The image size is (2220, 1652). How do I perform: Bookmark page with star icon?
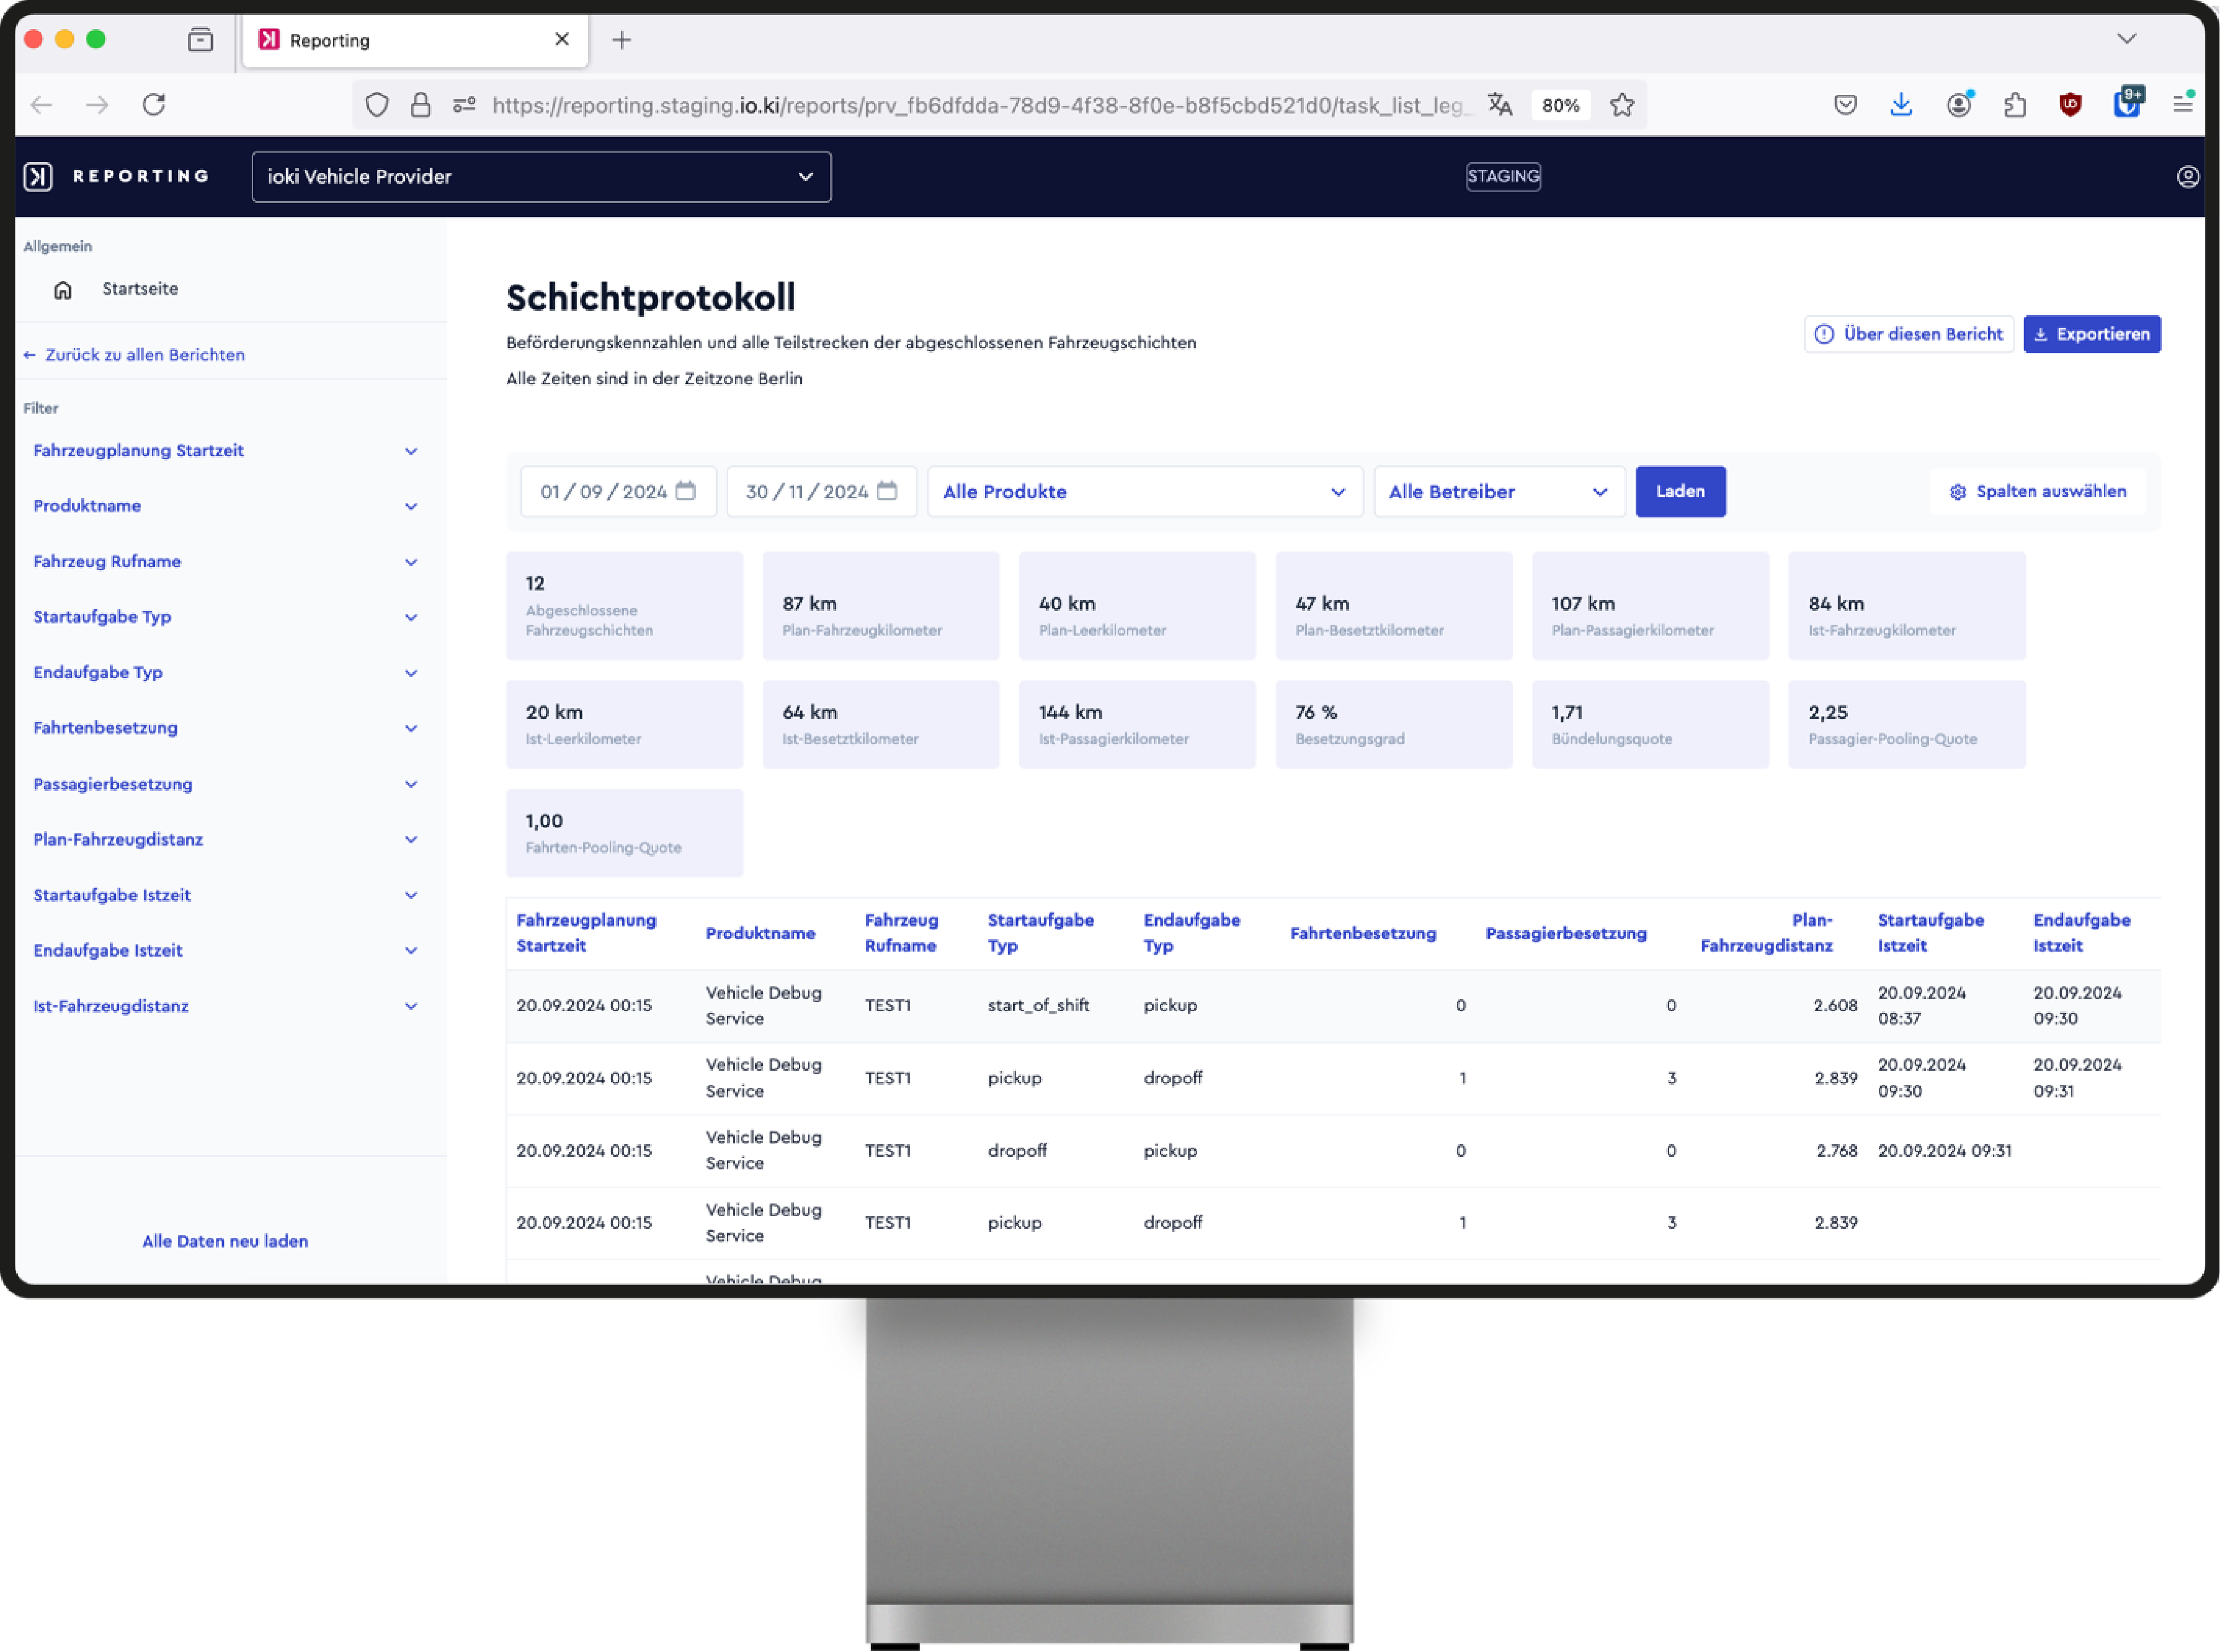click(x=1622, y=104)
